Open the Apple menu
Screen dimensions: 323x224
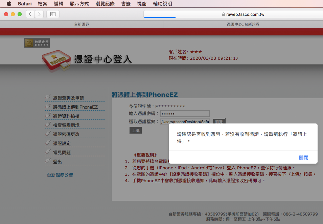[9, 3]
